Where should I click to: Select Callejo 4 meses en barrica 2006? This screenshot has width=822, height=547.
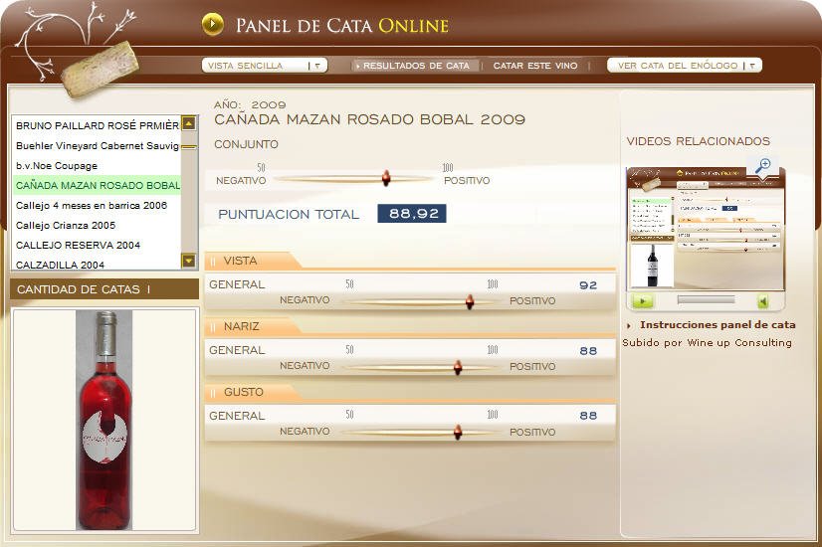(x=97, y=206)
